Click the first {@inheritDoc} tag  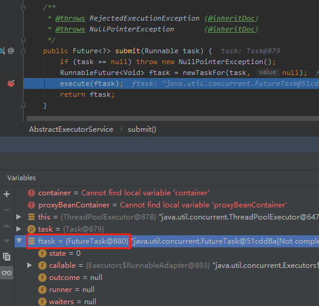pos(231,18)
